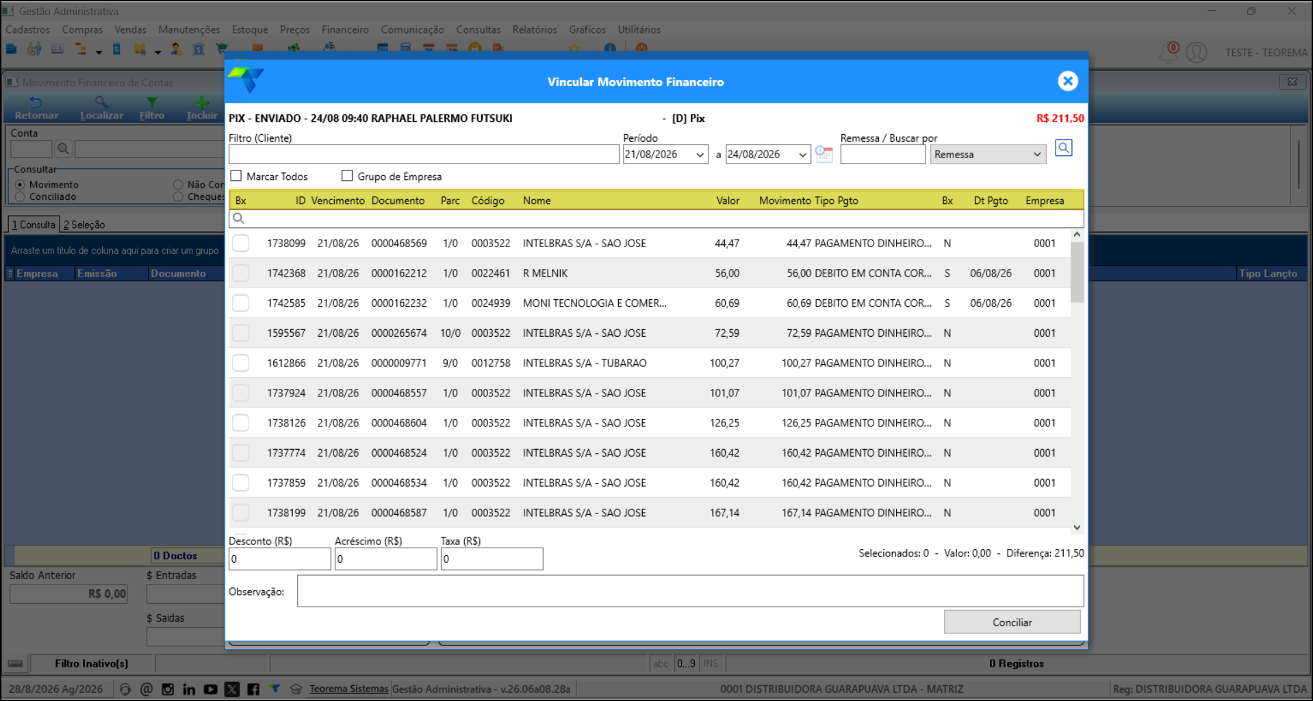
Task: Check the Grupo de Empresa checkbox
Action: (347, 176)
